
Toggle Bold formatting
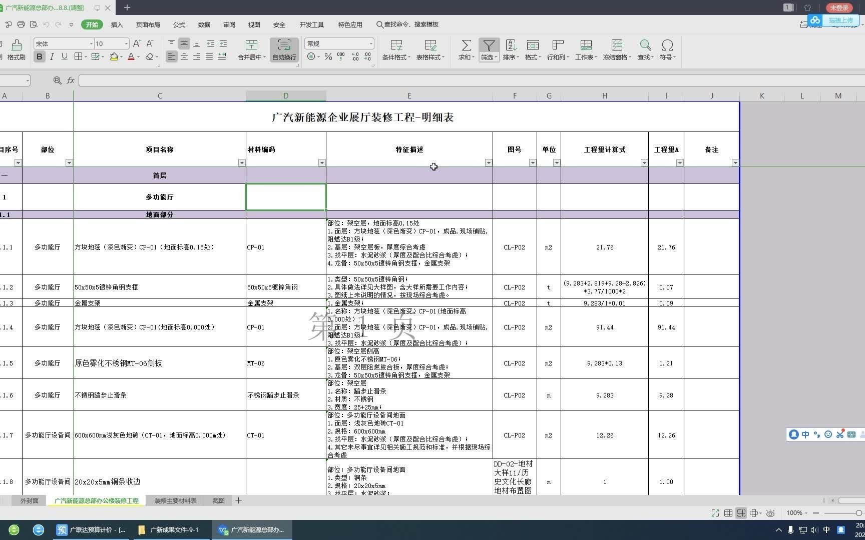point(39,56)
